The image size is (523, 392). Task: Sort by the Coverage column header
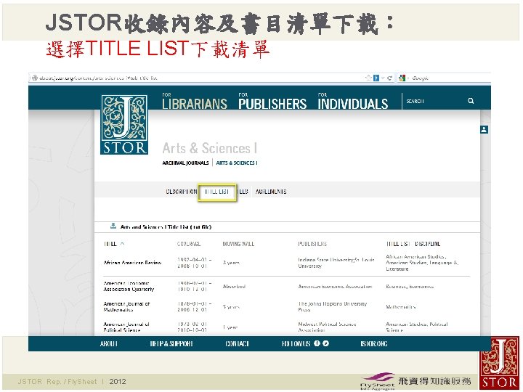(189, 244)
